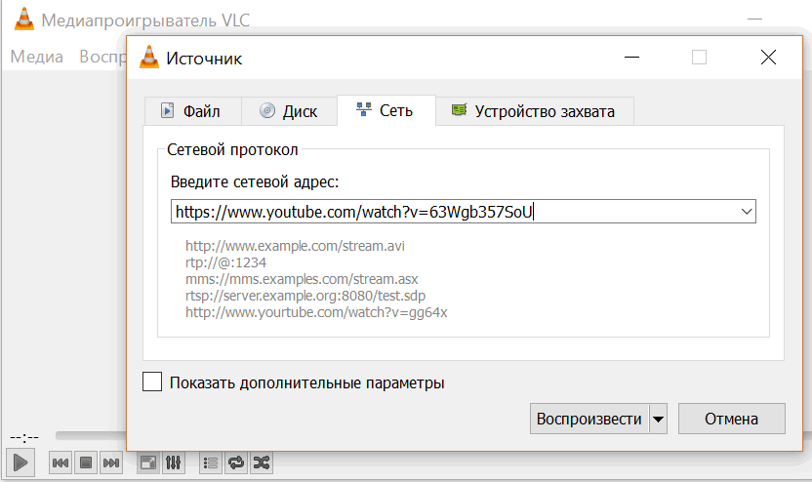Click the Stop playback button in VLC
The image size is (812, 482).
86,462
